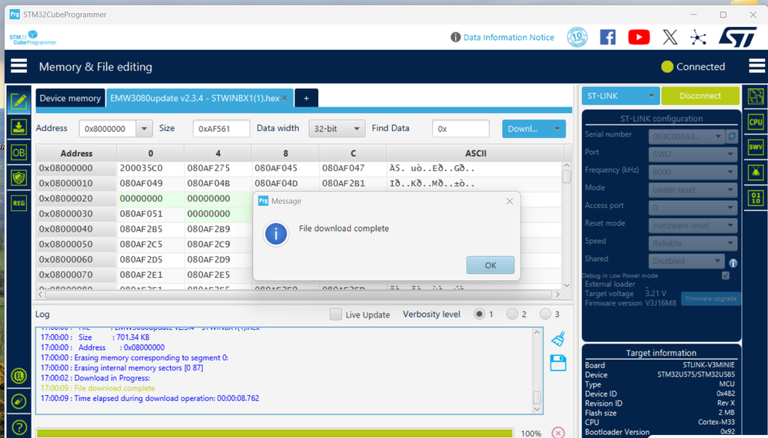Screen dimensions: 768x438
Task: Open the Reset mode Hardware reset dropdown
Action: (693, 226)
